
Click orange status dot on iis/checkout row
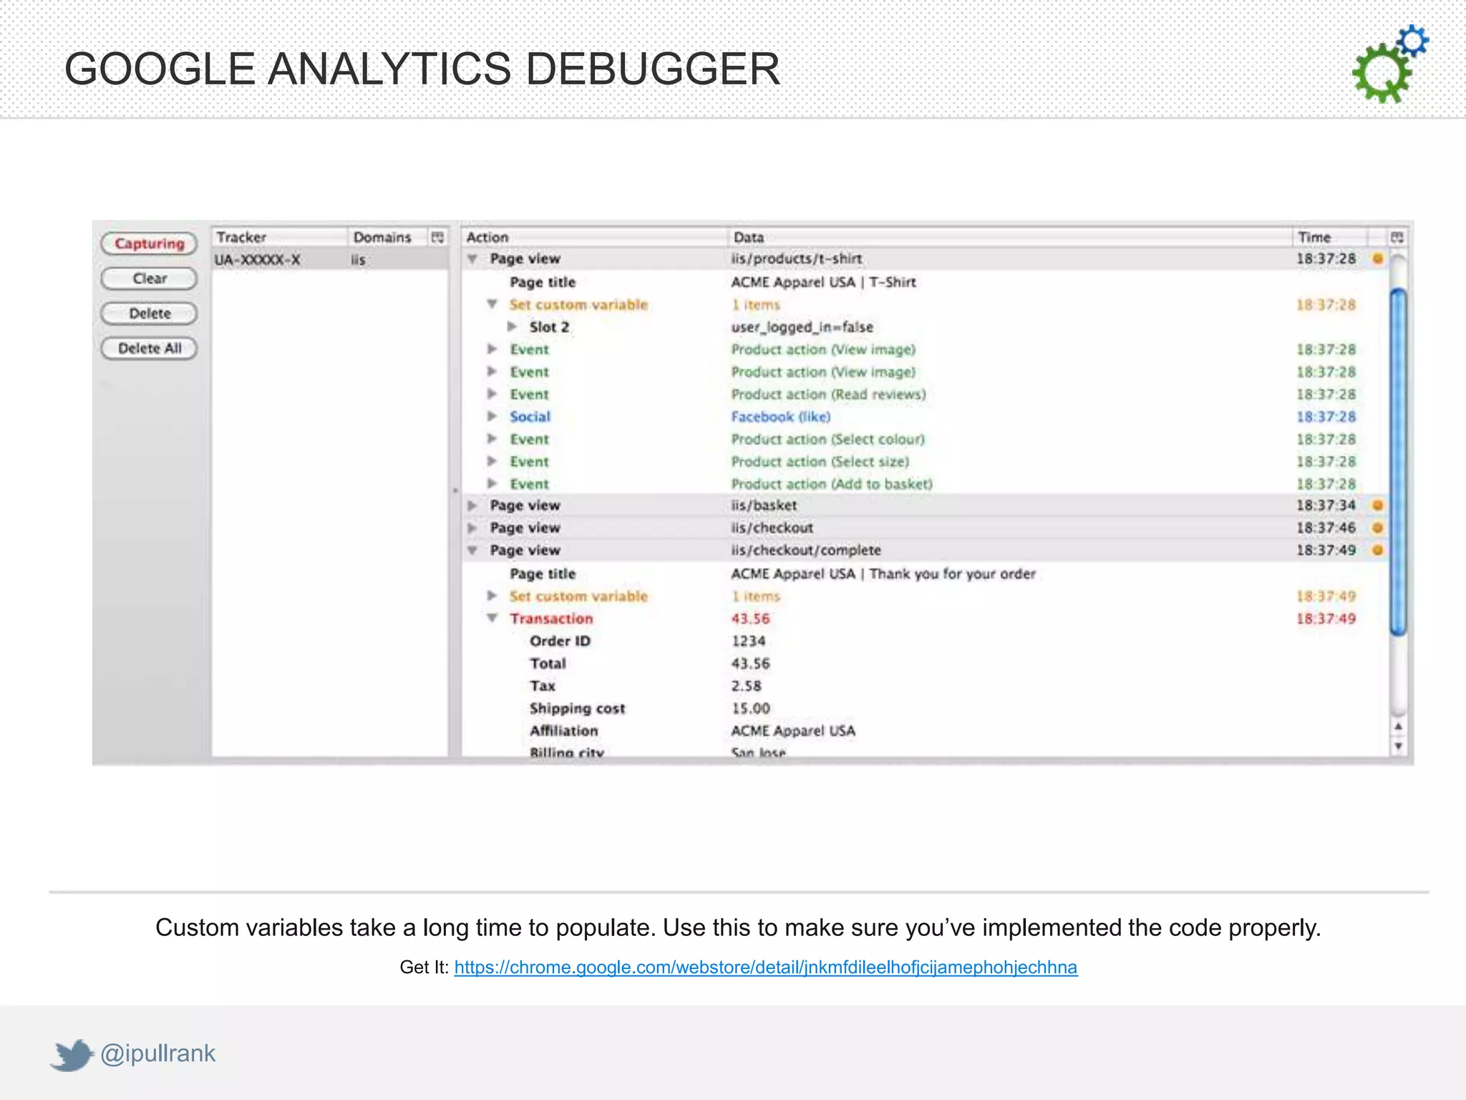click(1377, 528)
